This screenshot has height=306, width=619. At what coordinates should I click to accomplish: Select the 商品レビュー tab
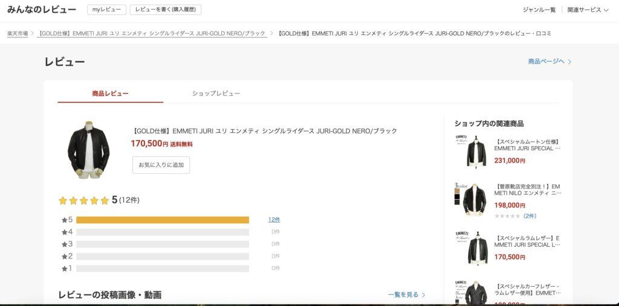[110, 94]
